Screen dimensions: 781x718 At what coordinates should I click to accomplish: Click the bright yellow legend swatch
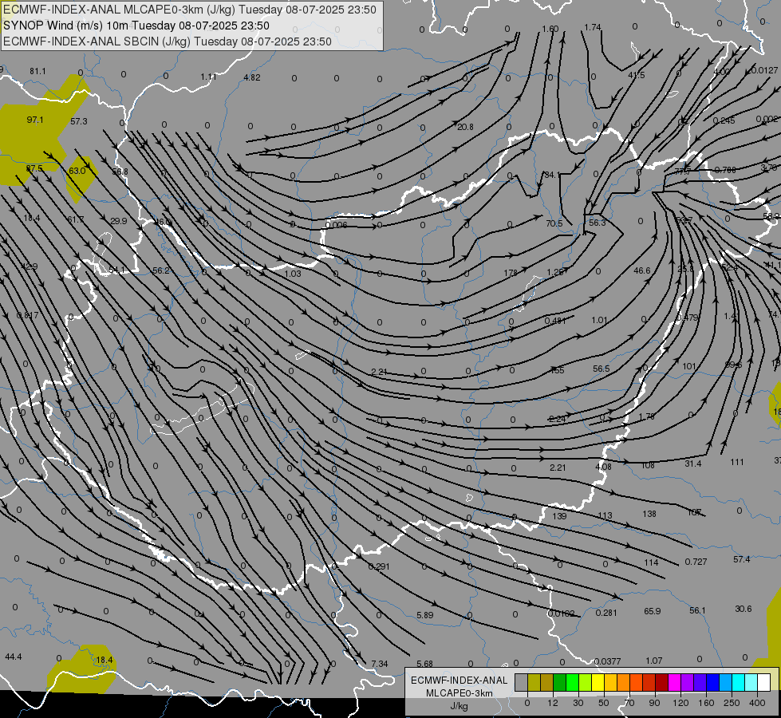pos(598,683)
